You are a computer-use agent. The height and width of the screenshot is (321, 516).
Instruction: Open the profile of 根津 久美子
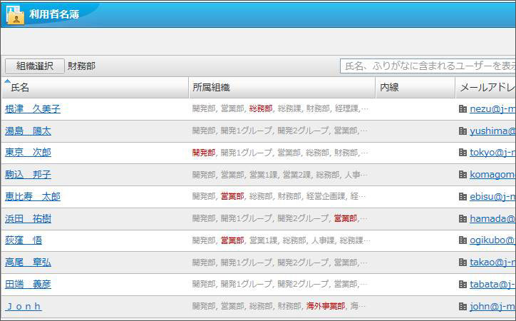coord(33,109)
